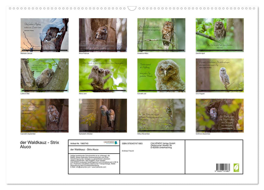264x190 pixels.
Task: Click the author name Andreas Freund
Action: click(x=128, y=151)
